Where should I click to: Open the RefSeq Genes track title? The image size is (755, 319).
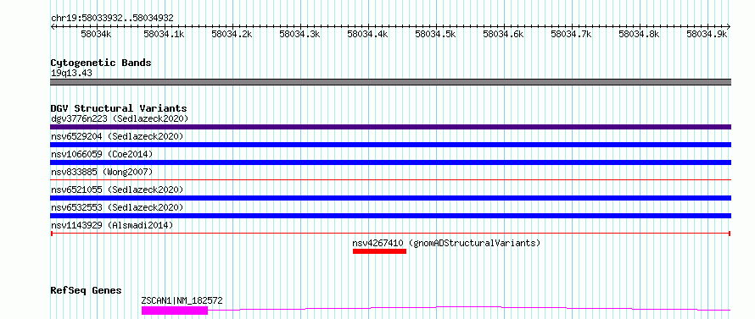[87, 291]
